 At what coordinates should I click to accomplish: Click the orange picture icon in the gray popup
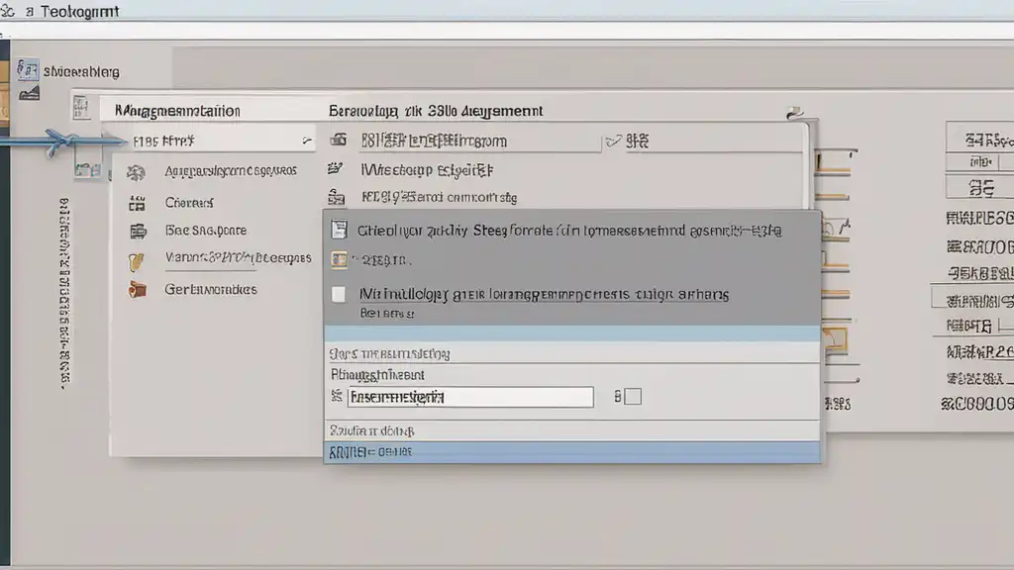pyautogui.click(x=339, y=260)
